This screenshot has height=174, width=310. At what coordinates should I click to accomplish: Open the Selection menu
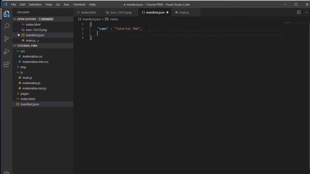click(x=35, y=4)
